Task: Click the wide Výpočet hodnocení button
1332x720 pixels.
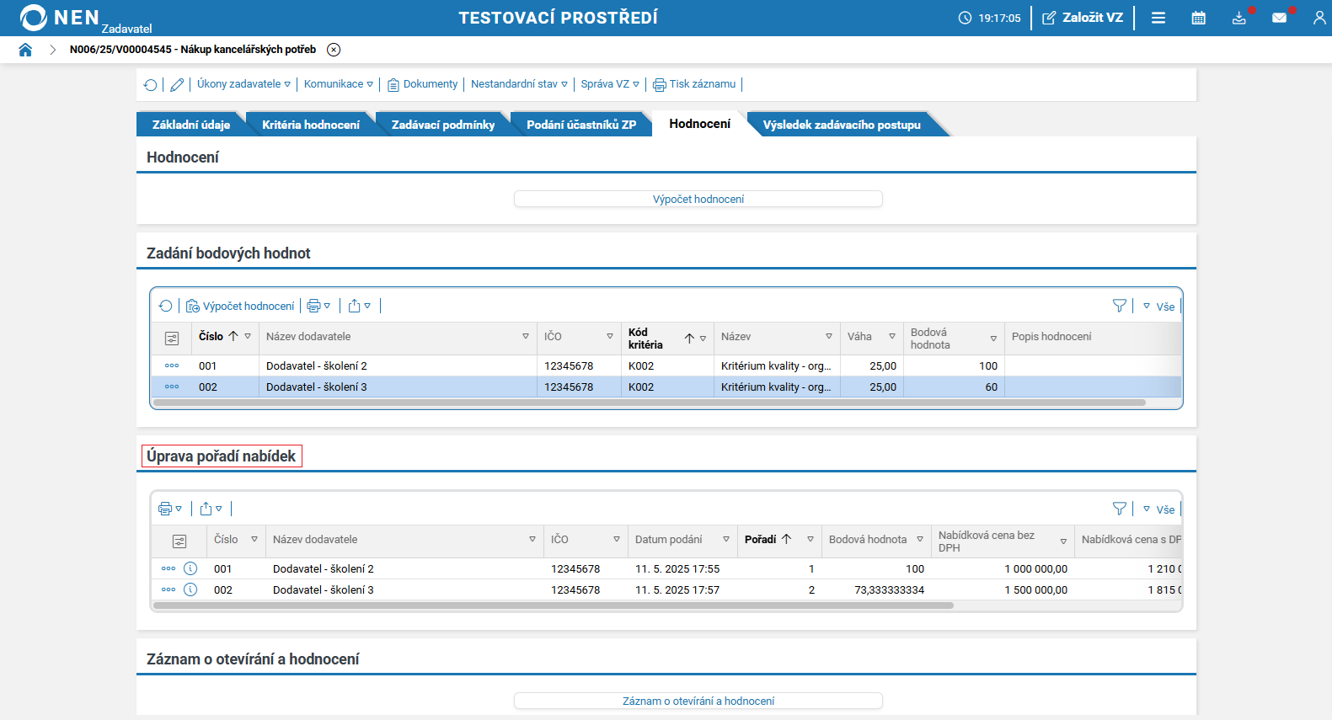Action: click(698, 200)
